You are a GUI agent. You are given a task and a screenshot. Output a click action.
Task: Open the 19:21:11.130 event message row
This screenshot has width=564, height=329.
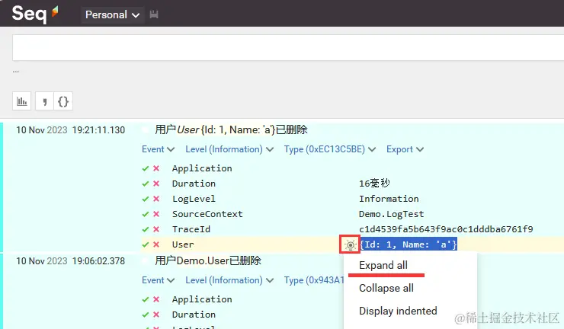231,129
